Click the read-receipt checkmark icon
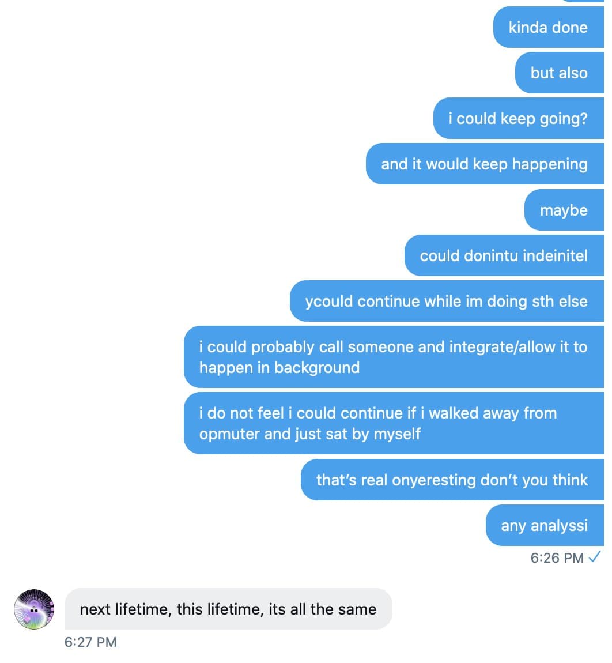The width and height of the screenshot is (612, 663). click(595, 557)
